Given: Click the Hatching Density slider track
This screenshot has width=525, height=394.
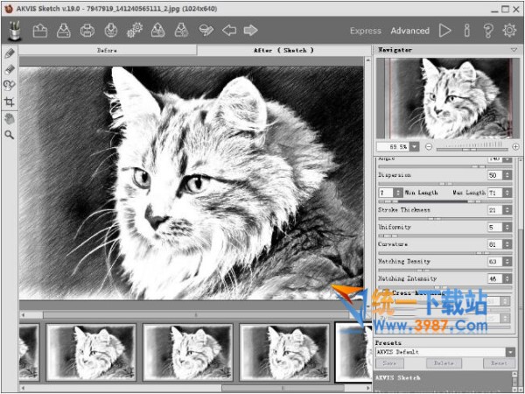Looking at the screenshot, I should (x=445, y=270).
